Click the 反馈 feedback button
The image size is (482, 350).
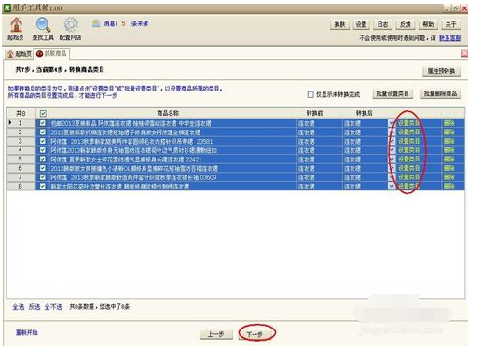[x=406, y=24]
